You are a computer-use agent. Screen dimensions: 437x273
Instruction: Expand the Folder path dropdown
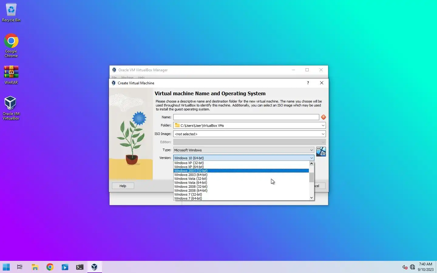[323, 126]
